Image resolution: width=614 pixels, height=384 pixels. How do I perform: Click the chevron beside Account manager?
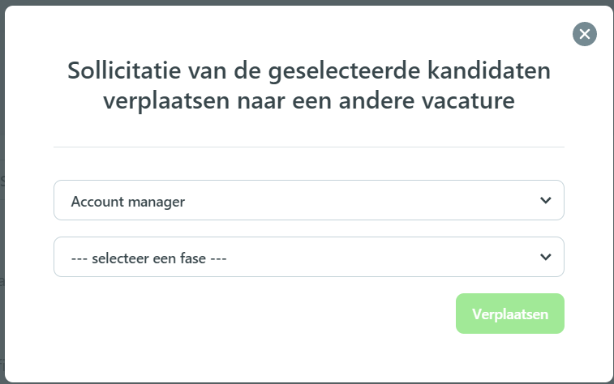pyautogui.click(x=546, y=200)
